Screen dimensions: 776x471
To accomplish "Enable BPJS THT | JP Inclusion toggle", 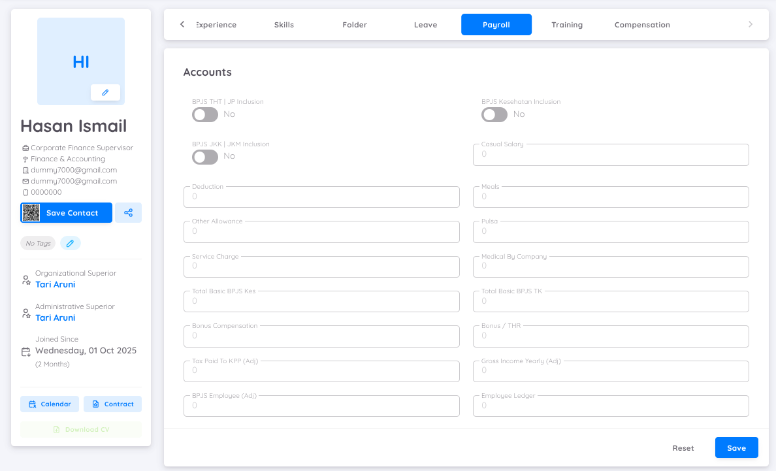I will pyautogui.click(x=204, y=114).
